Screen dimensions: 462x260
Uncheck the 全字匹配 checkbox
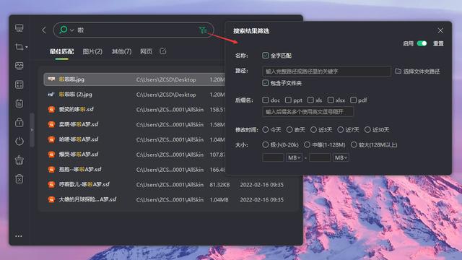[x=265, y=56]
